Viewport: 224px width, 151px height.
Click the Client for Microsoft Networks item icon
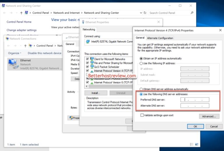92,59
